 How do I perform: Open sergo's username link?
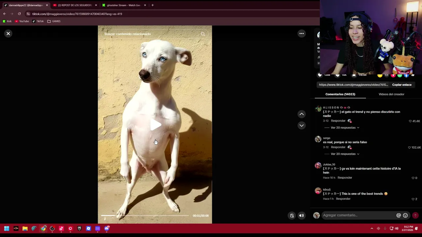point(326,138)
